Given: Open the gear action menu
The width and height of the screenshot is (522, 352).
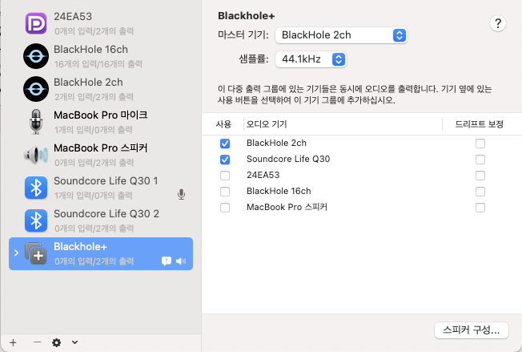Looking at the screenshot, I should (57, 342).
